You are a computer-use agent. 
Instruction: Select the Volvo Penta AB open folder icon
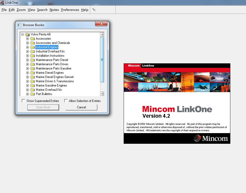coord(27,34)
